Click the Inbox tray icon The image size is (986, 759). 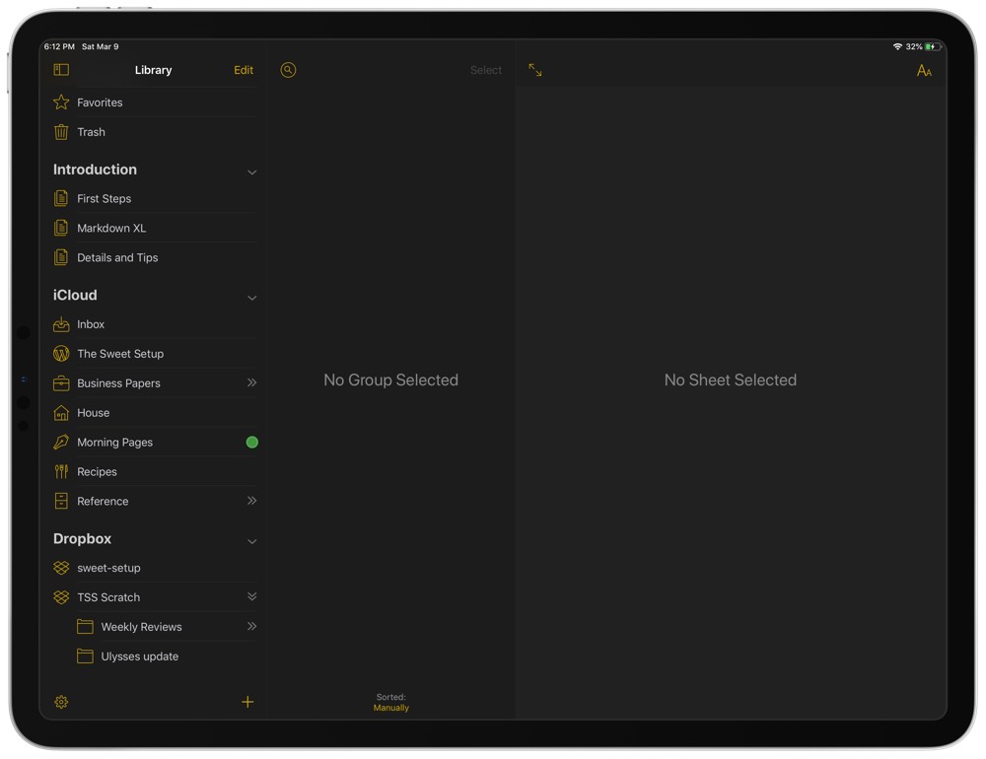(61, 324)
